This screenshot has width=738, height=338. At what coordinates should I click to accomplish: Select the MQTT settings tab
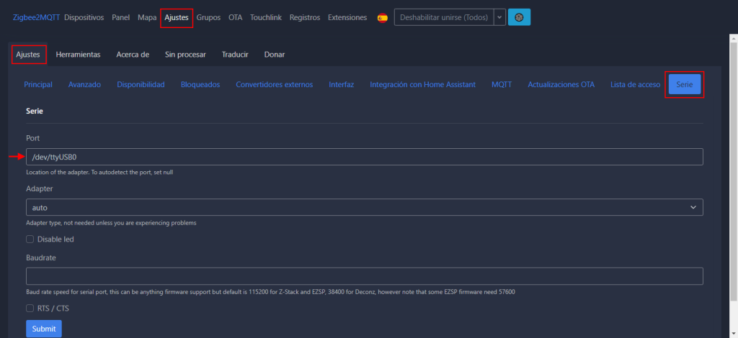502,84
